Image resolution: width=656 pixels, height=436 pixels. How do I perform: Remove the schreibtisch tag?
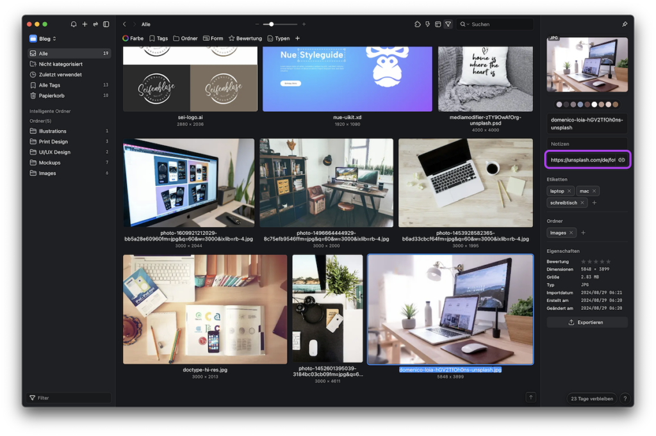tap(582, 203)
